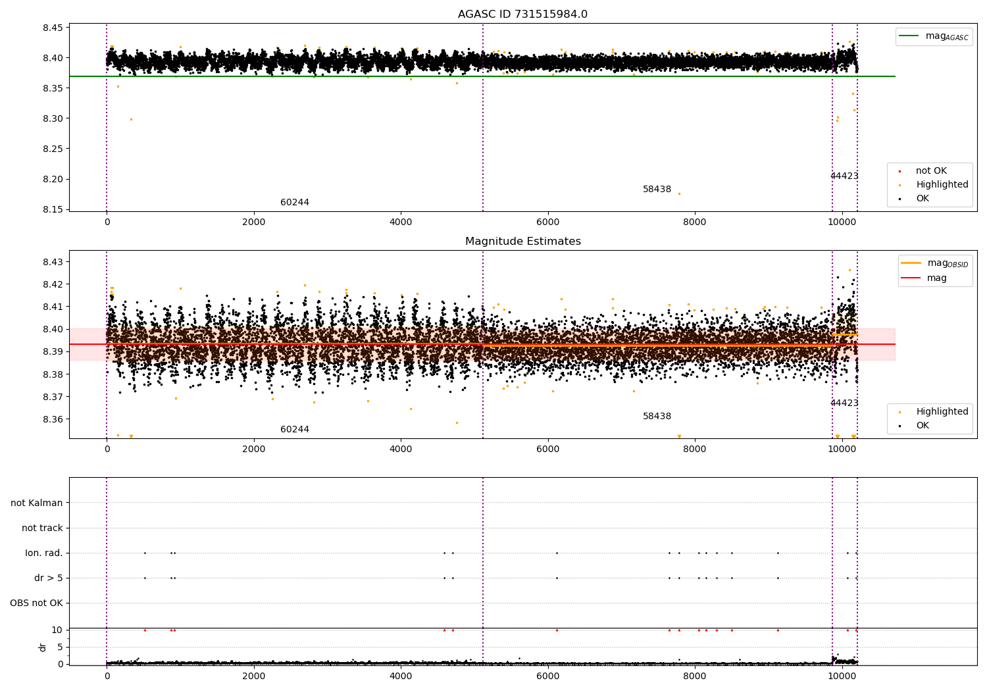Click the '60244' label in the AGASC ID plot

295,202
